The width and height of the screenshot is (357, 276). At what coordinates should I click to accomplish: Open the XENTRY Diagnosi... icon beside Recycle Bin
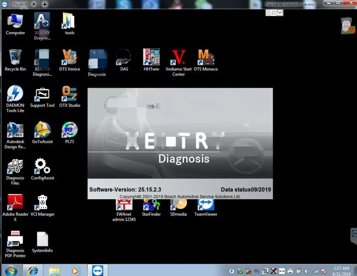(x=42, y=63)
